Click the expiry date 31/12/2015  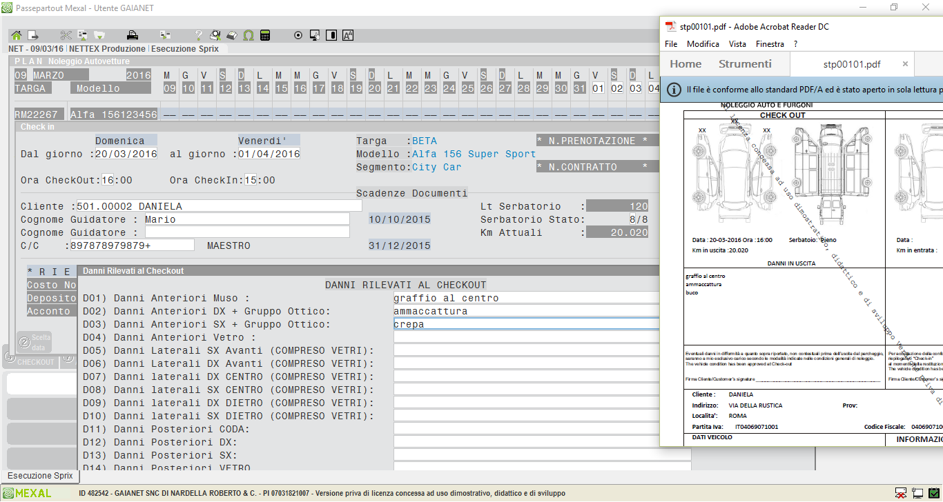[x=400, y=245]
